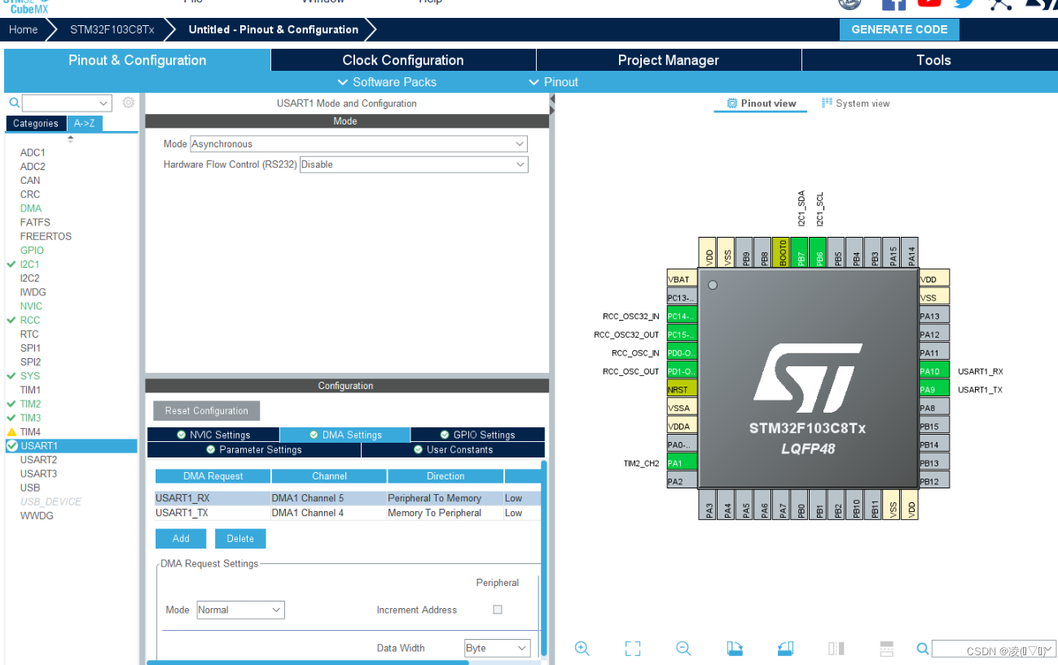Click pin PB12 on the chip
Image resolution: width=1058 pixels, height=665 pixels.
(x=935, y=482)
